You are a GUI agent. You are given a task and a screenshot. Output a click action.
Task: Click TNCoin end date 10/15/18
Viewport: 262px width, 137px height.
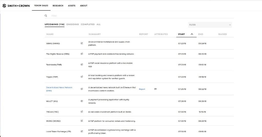[x=202, y=112]
